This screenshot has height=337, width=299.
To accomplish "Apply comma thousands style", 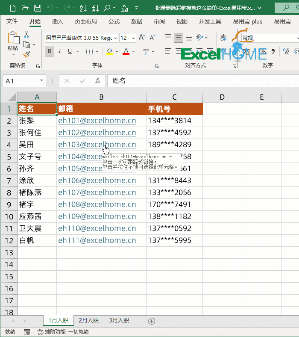I will [273, 51].
